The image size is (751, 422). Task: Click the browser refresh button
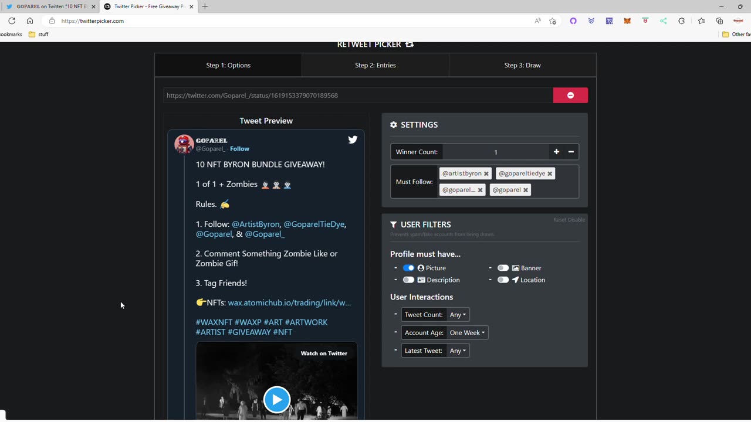click(x=12, y=21)
